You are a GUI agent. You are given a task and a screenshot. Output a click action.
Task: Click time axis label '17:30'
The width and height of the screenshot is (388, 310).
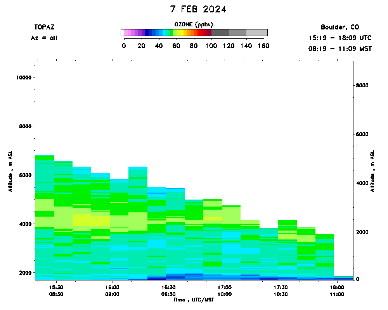tap(281, 287)
